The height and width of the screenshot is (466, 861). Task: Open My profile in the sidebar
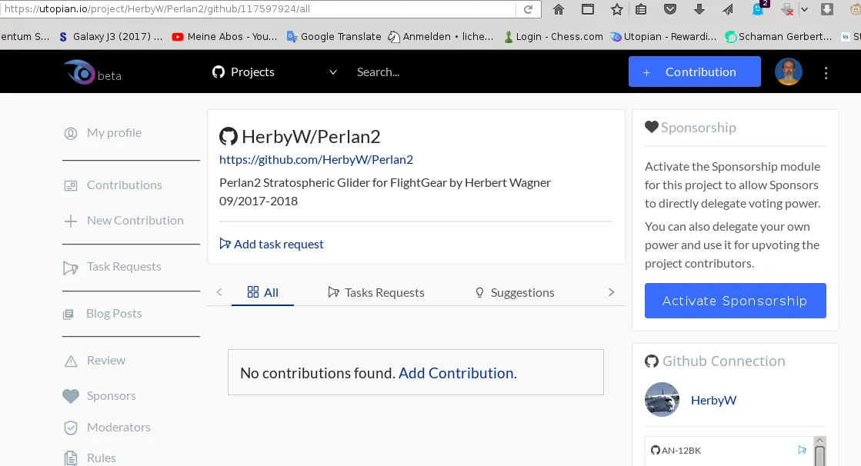(x=103, y=133)
